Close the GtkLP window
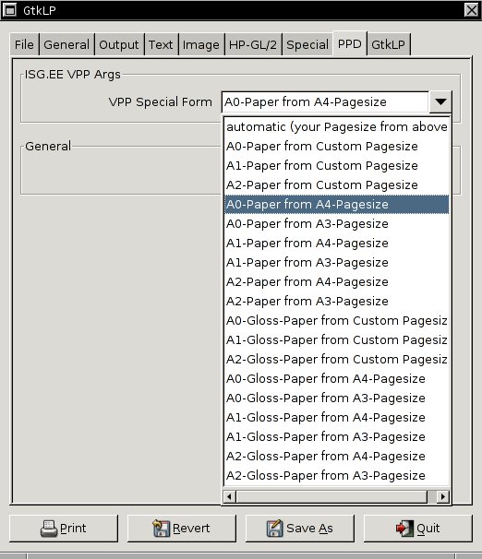 (x=471, y=10)
